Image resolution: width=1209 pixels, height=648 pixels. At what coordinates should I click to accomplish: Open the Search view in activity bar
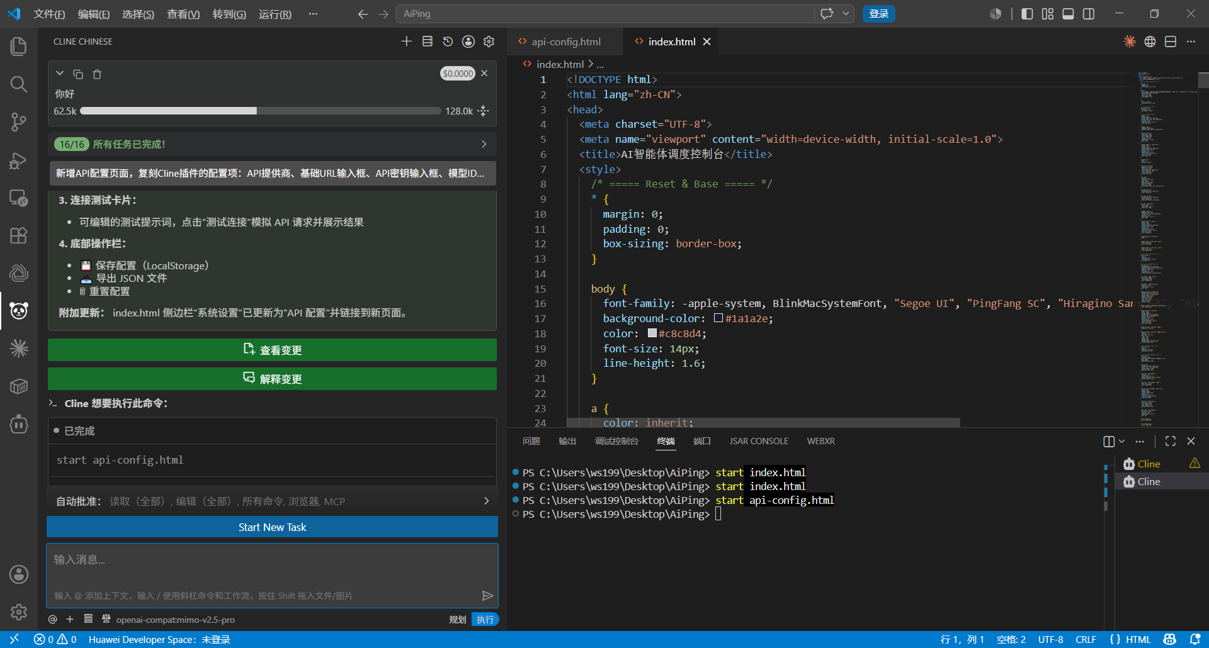[19, 84]
